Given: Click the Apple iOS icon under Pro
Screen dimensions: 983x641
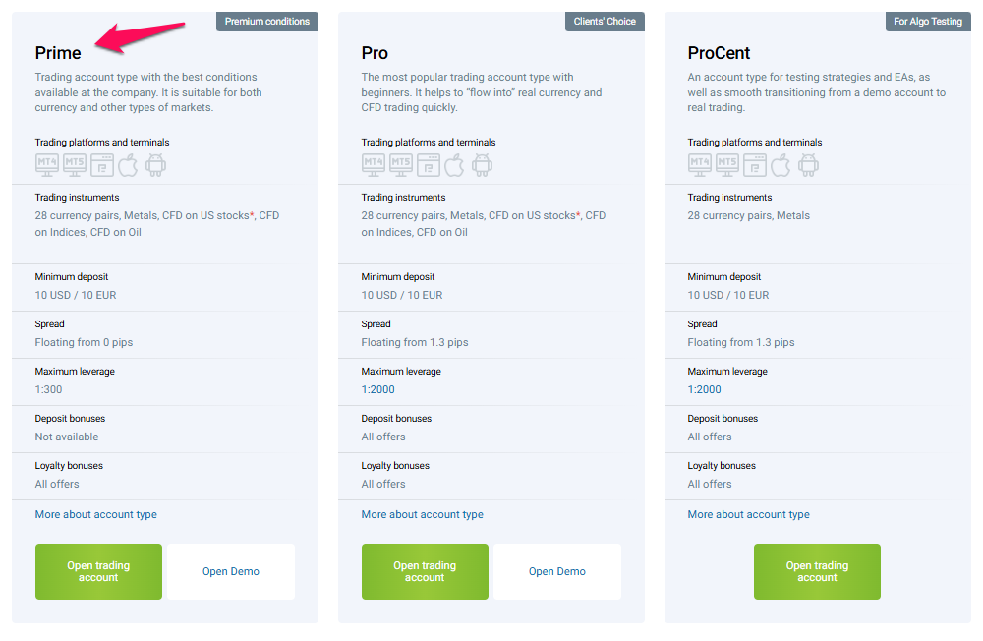Looking at the screenshot, I should [x=453, y=165].
